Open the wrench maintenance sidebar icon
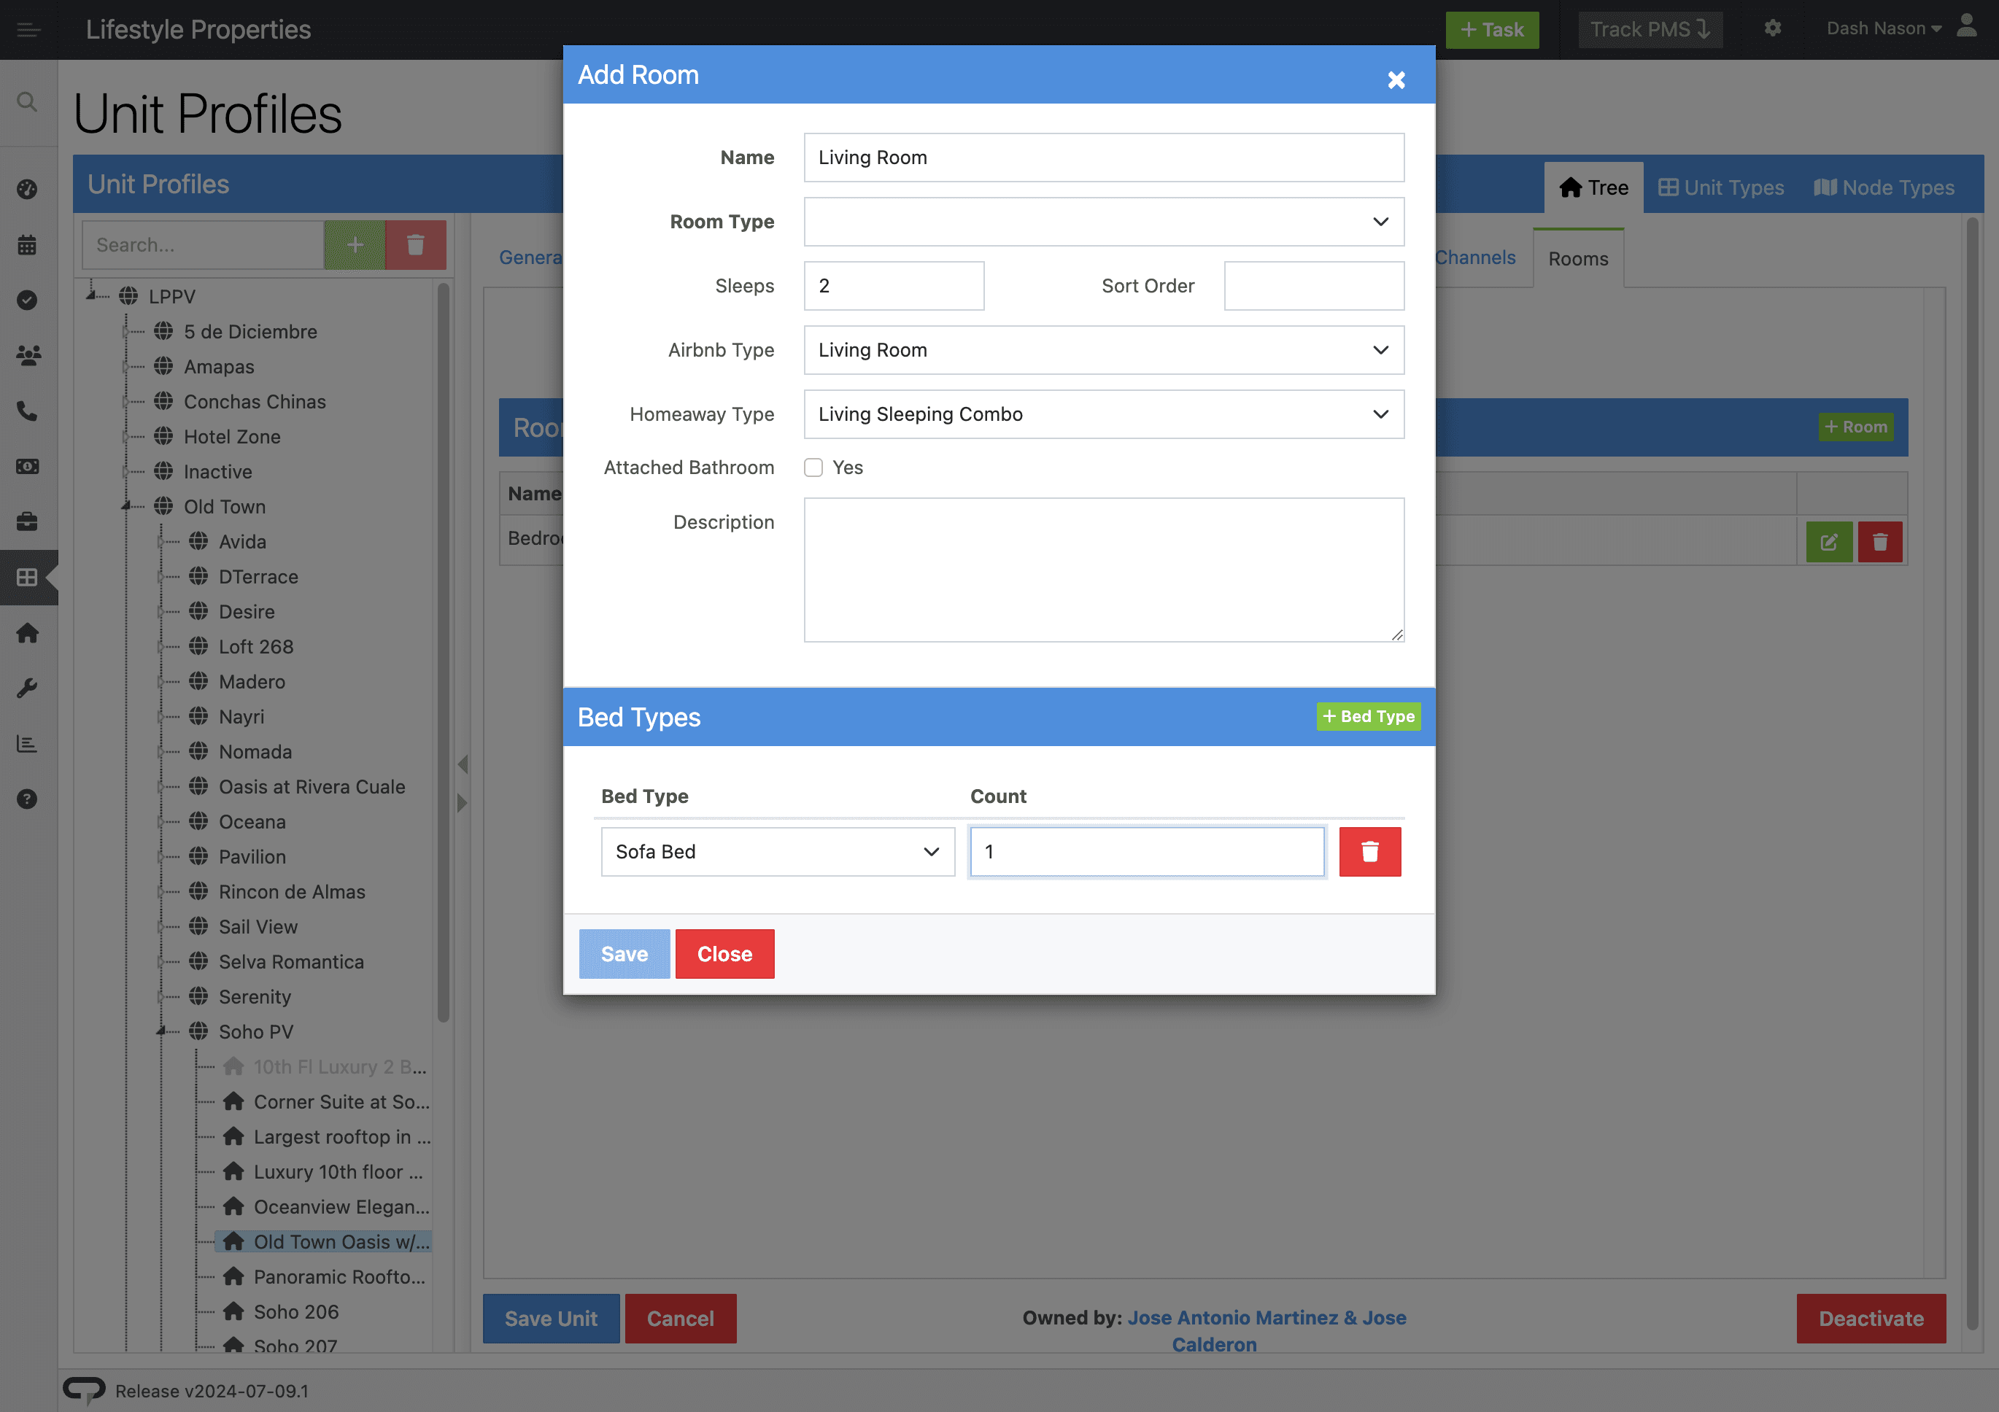Viewport: 1999px width, 1412px height. 28,688
